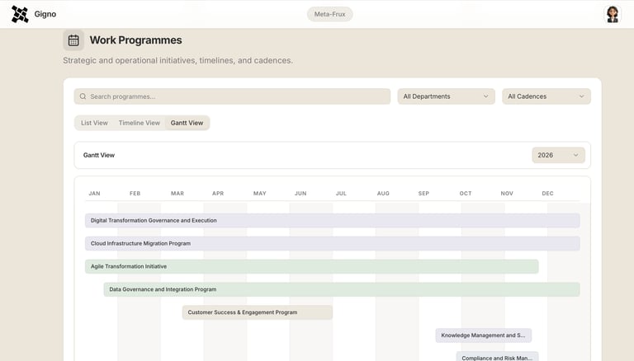This screenshot has height=361, width=634.
Task: Click the Meta-Frux workspace button
Action: tap(329, 14)
